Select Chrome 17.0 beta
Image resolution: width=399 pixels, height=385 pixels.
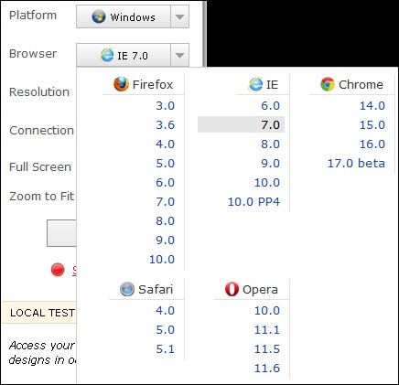click(356, 163)
